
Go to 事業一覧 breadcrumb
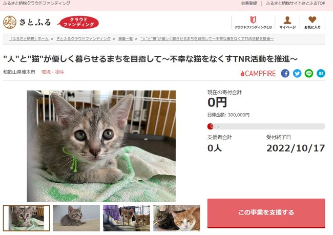[x=126, y=39]
